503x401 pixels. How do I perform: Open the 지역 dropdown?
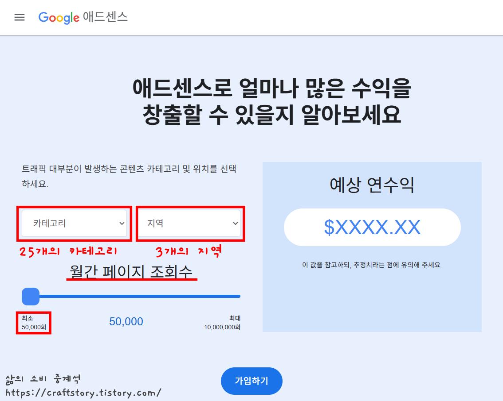[189, 223]
